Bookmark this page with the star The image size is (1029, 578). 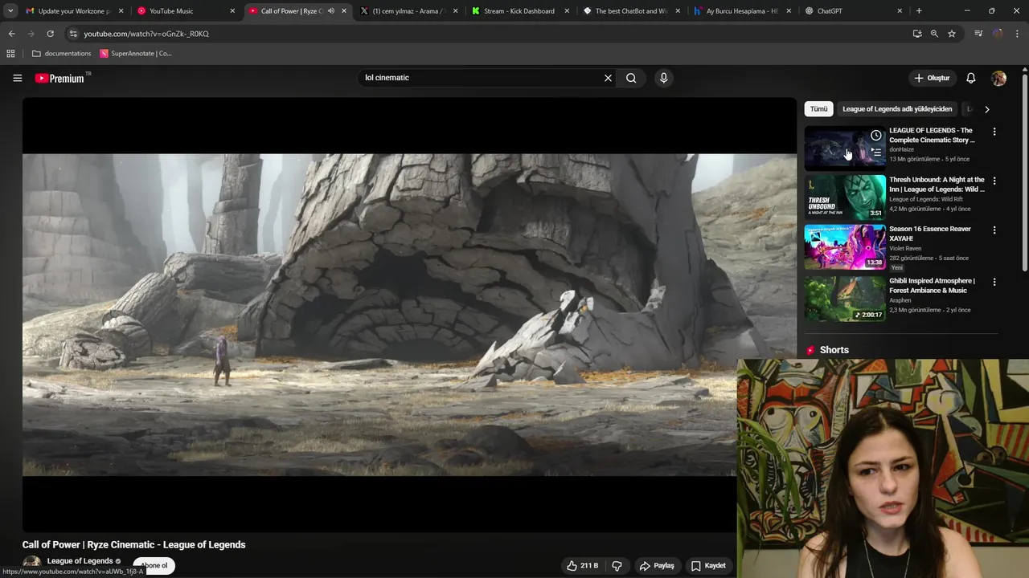(952, 34)
